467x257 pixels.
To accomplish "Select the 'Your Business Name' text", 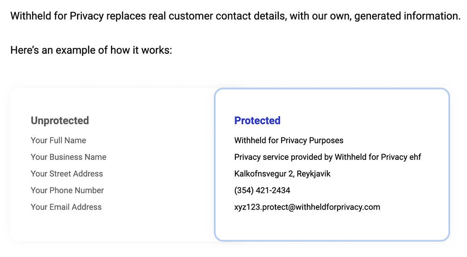I will pos(69,157).
